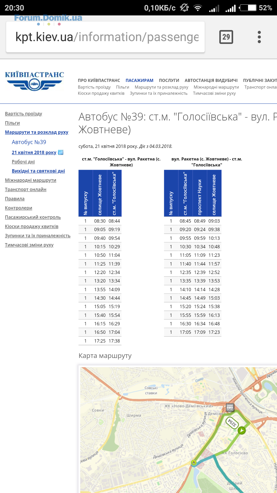Select the date link 21 квітня 2018 року
This screenshot has height=493, width=277.
pyautogui.click(x=34, y=153)
